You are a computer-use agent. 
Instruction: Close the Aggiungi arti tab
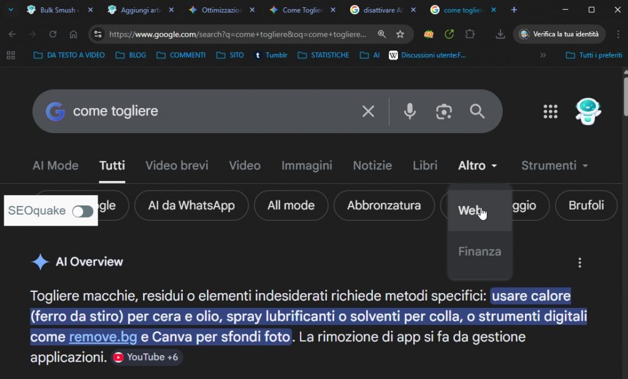click(x=172, y=10)
